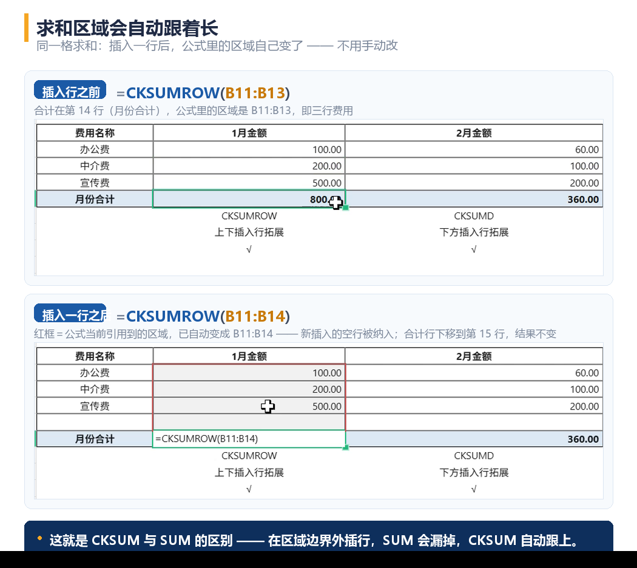Image resolution: width=637 pixels, height=568 pixels.
Task: Click the heading formula =CKSUMROW(B11:B13)
Action: (203, 93)
